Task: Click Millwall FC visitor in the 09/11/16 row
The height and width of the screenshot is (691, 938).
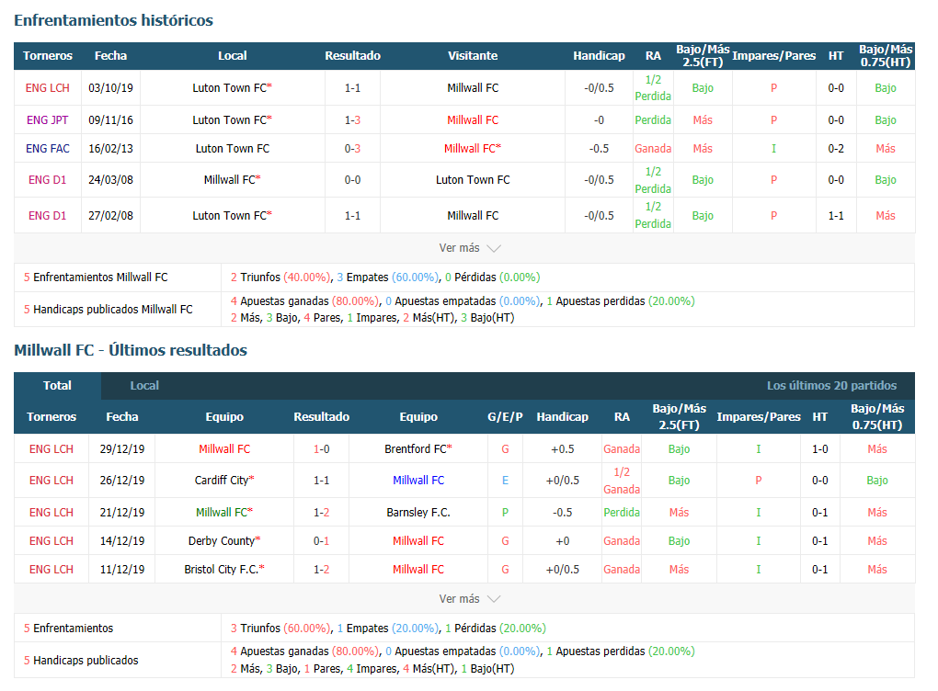Action: coord(473,120)
